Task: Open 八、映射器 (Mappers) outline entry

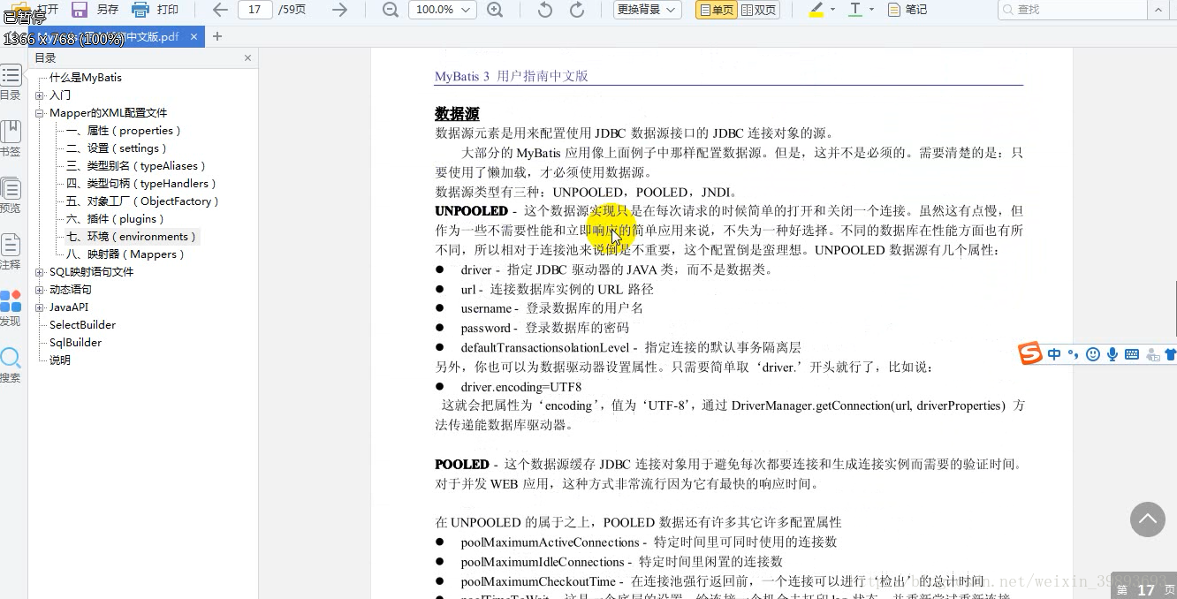Action: [125, 254]
